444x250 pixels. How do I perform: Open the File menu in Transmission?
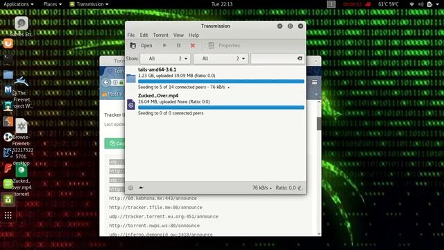pyautogui.click(x=131, y=35)
